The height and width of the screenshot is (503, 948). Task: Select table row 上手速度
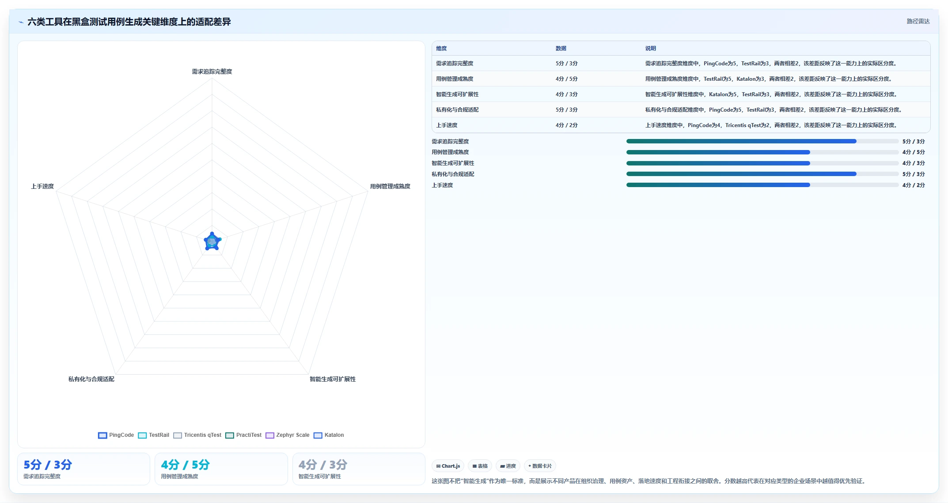pos(681,125)
